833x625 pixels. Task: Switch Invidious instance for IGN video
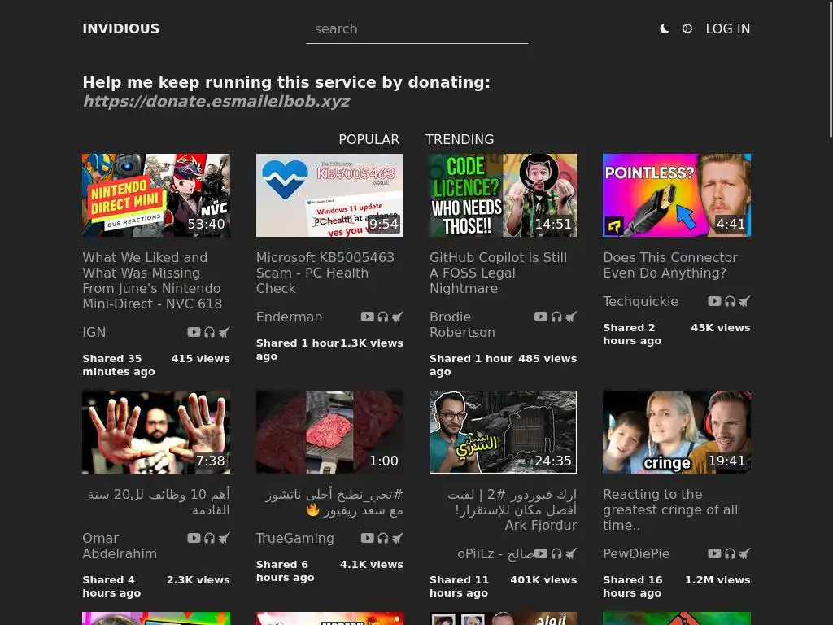click(225, 332)
